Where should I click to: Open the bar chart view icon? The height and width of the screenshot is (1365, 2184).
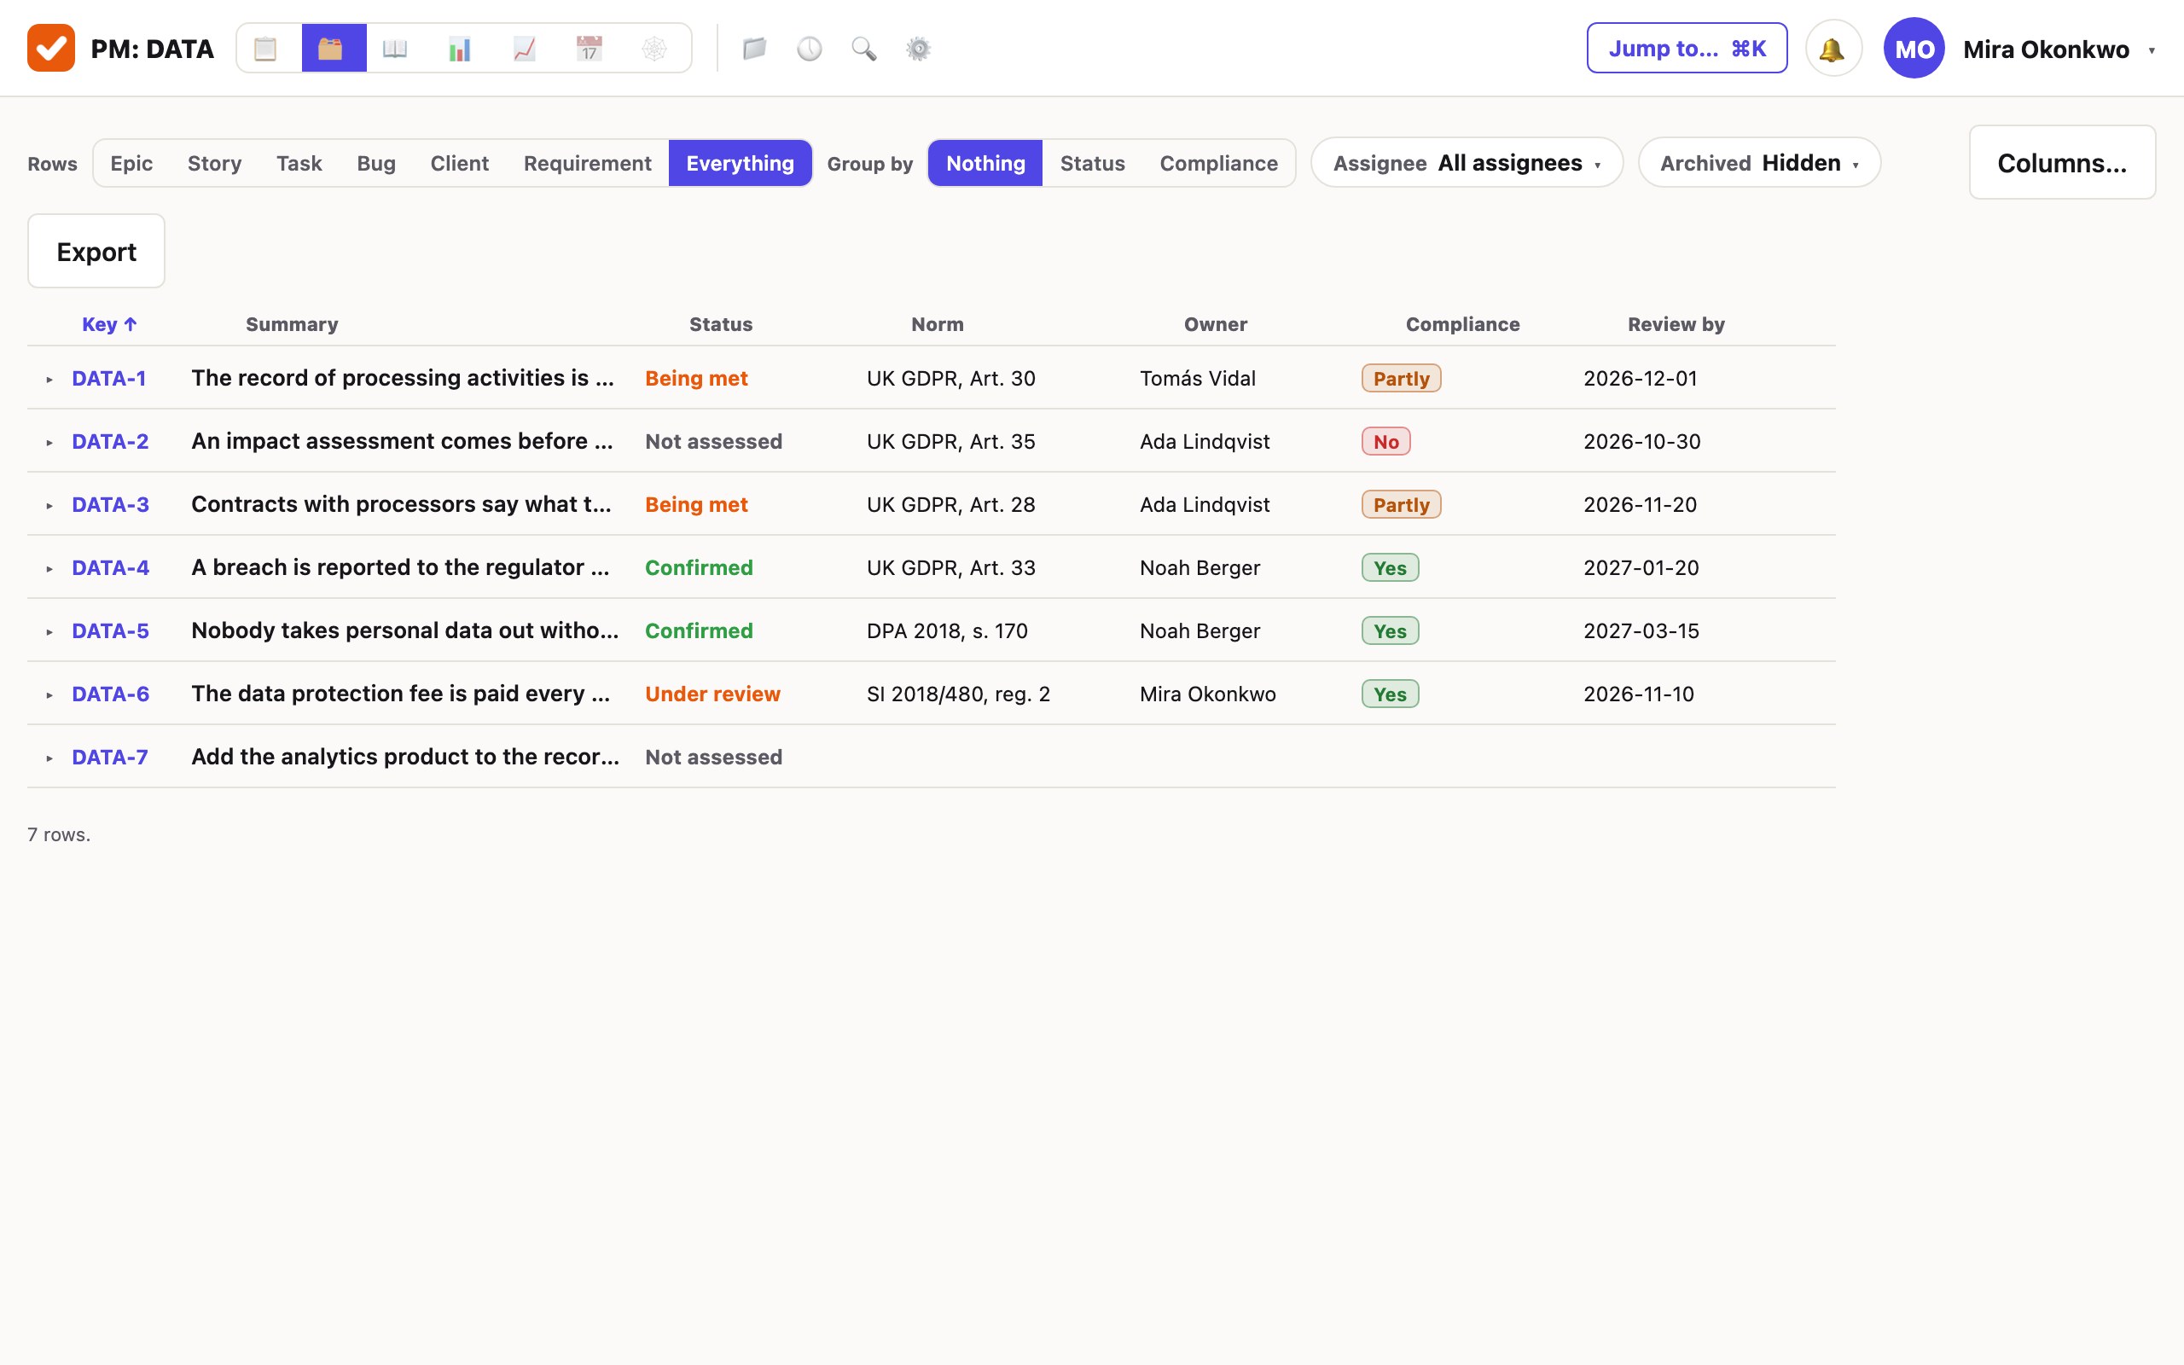pyautogui.click(x=461, y=49)
